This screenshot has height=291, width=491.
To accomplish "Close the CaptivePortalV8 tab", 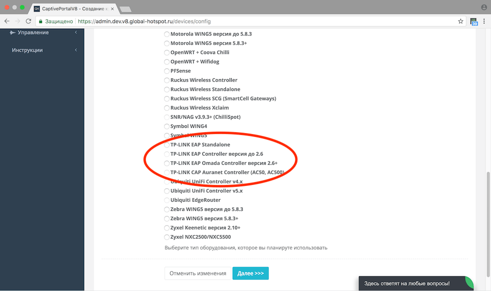I will click(x=112, y=9).
